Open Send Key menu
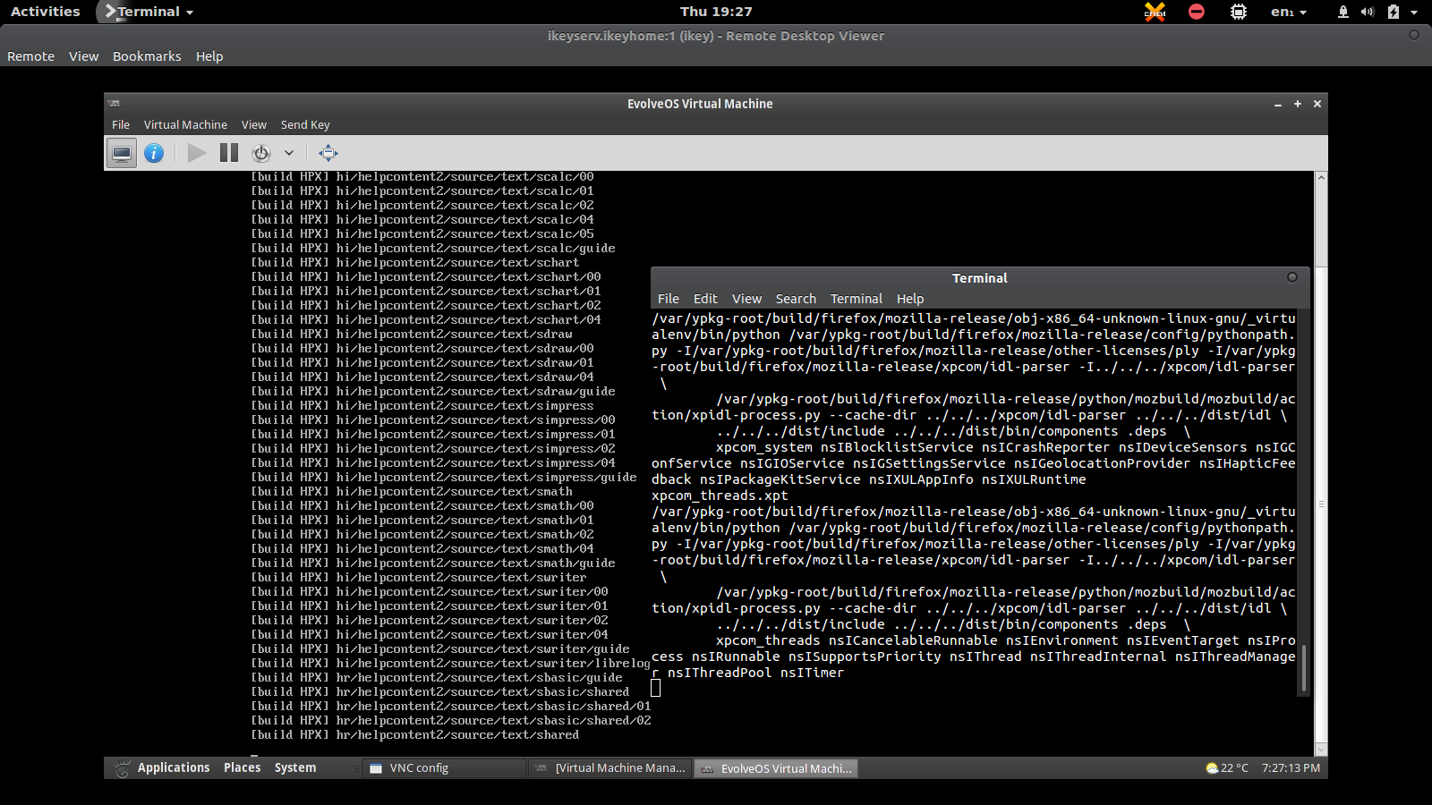This screenshot has height=805, width=1432. pyautogui.click(x=305, y=125)
